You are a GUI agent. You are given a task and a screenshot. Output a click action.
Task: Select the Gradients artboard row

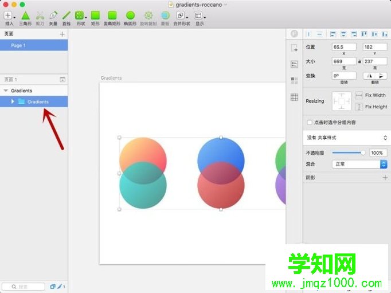click(x=34, y=91)
